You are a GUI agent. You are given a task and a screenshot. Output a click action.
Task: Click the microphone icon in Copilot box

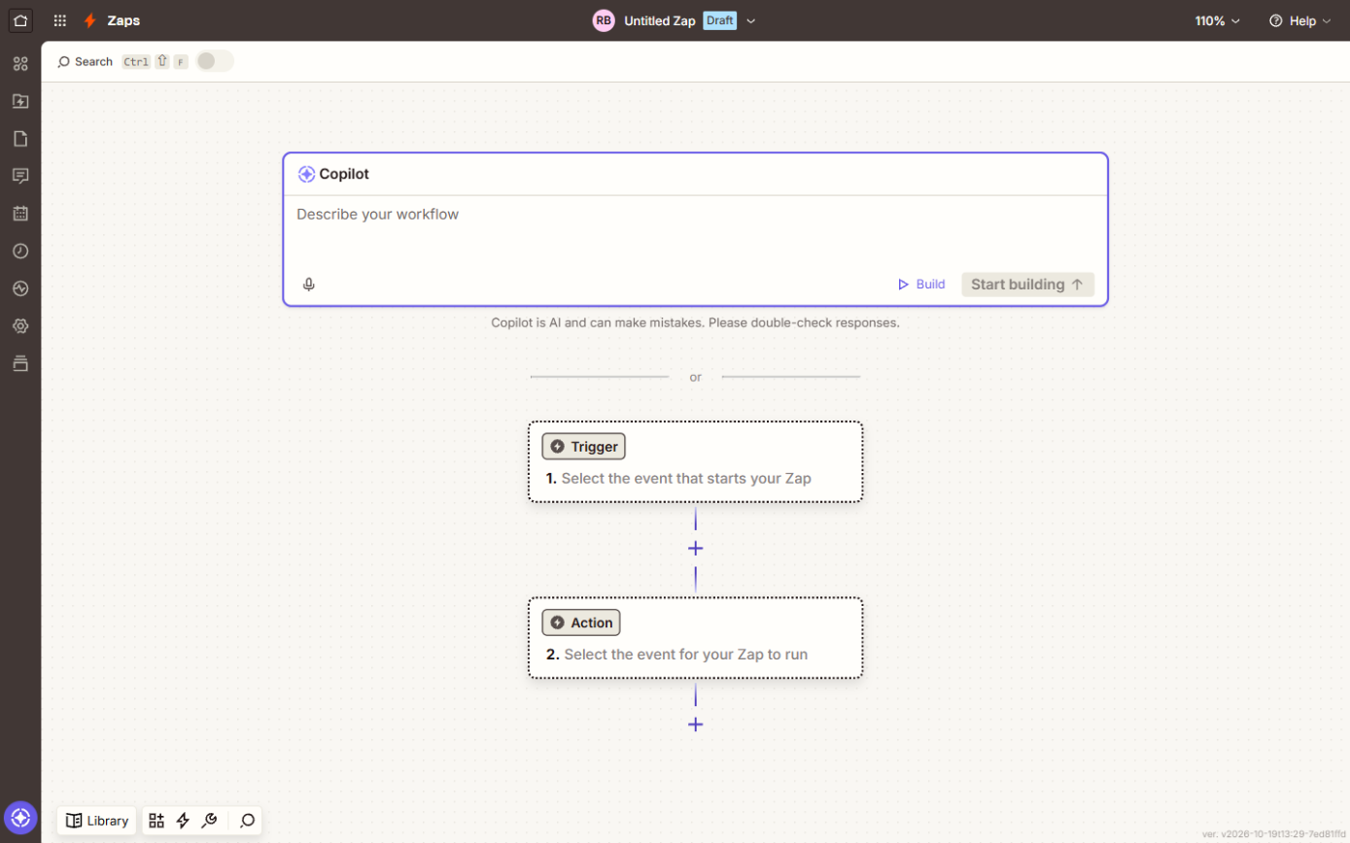point(309,285)
